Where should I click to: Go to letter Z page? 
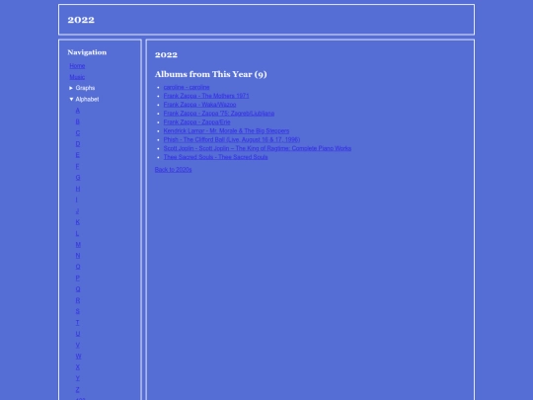pyautogui.click(x=78, y=390)
